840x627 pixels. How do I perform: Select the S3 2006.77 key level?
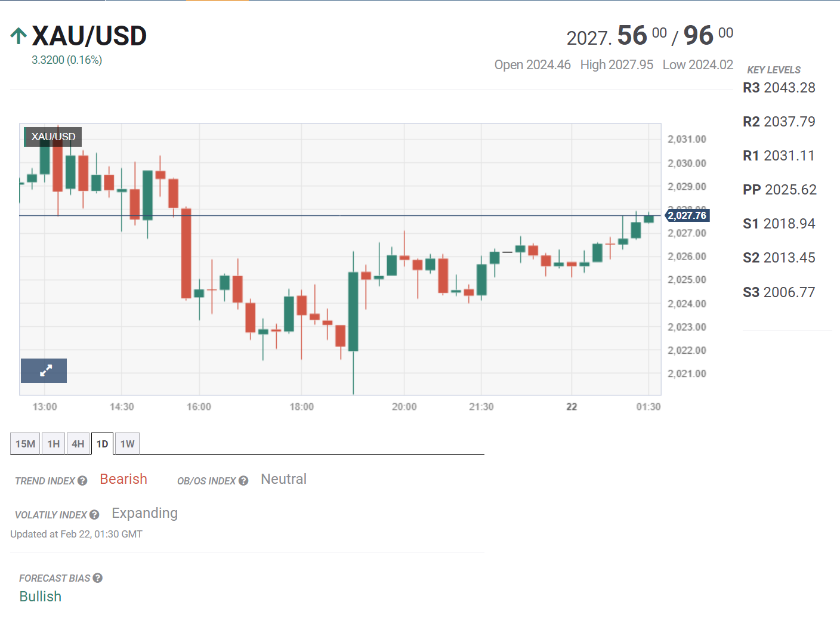pyautogui.click(x=779, y=292)
